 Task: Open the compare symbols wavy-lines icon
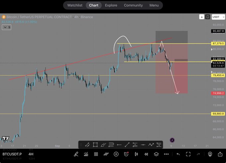tap(106, 154)
